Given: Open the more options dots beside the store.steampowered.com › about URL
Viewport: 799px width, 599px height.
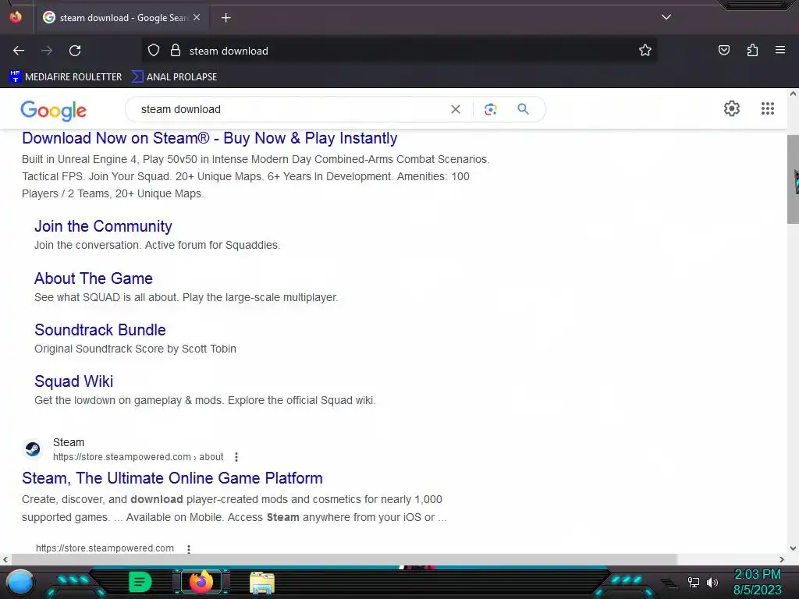Looking at the screenshot, I should (x=236, y=457).
